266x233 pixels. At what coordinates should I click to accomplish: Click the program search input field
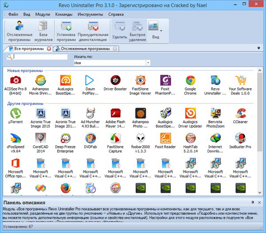click(40, 57)
